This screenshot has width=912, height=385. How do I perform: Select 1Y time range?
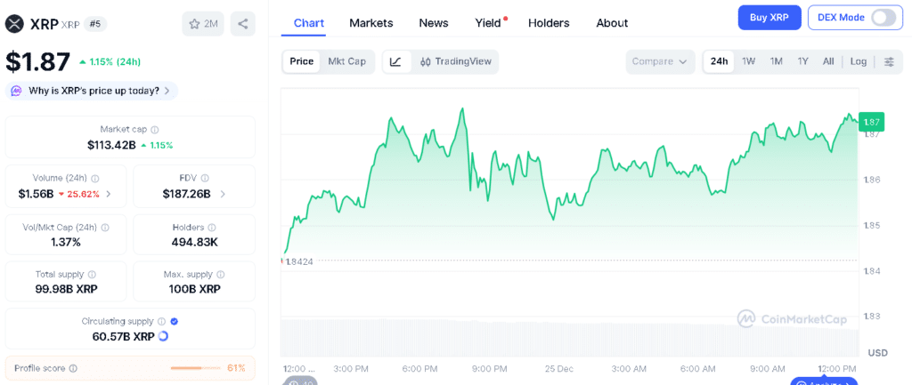pyautogui.click(x=802, y=61)
